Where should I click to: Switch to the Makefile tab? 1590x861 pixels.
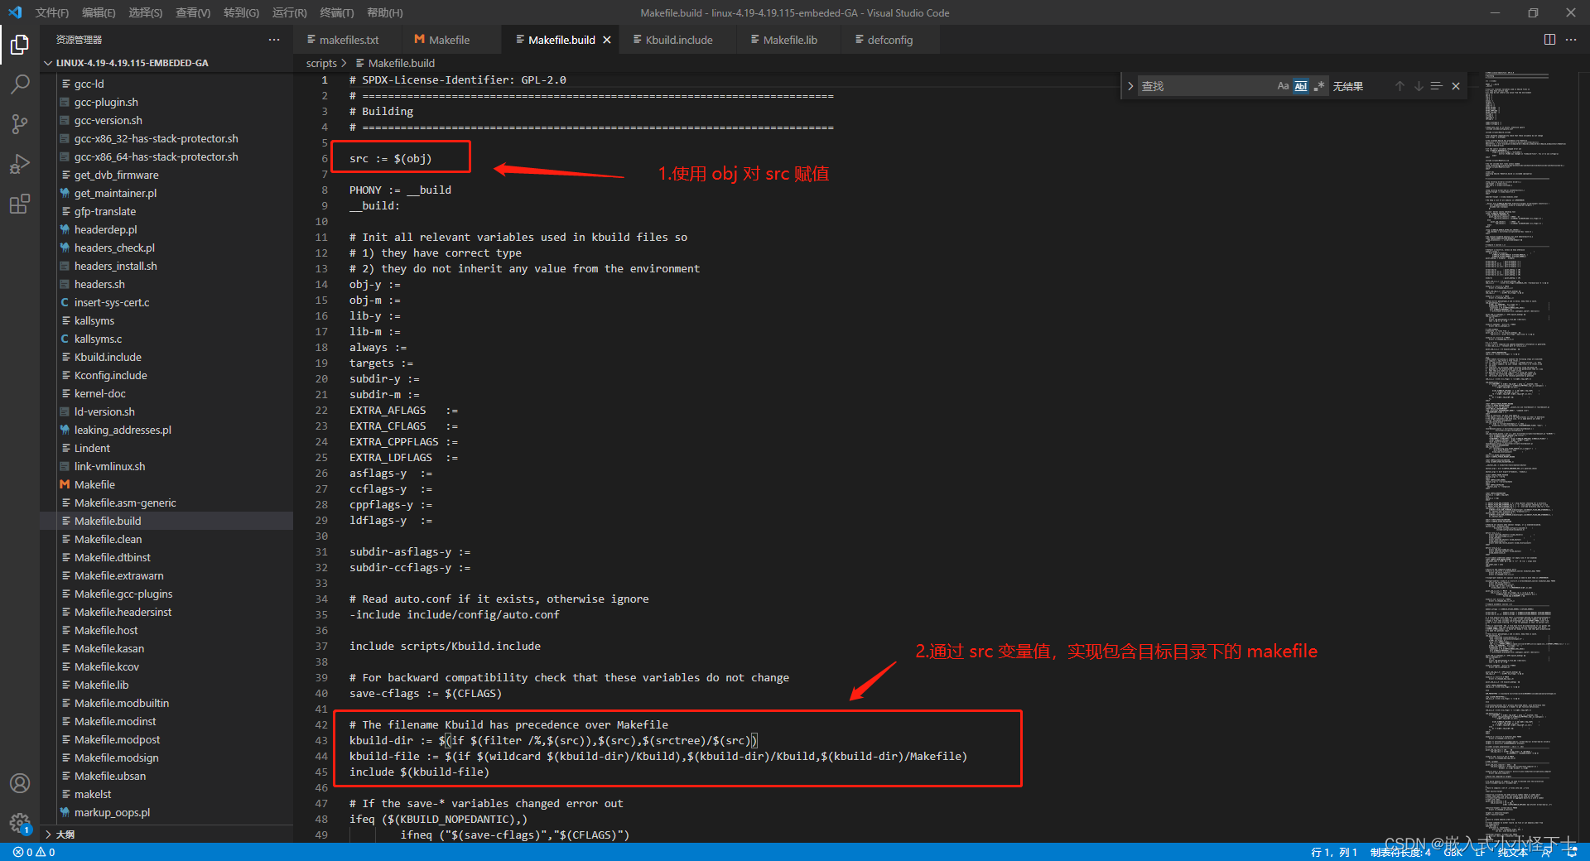(x=450, y=40)
